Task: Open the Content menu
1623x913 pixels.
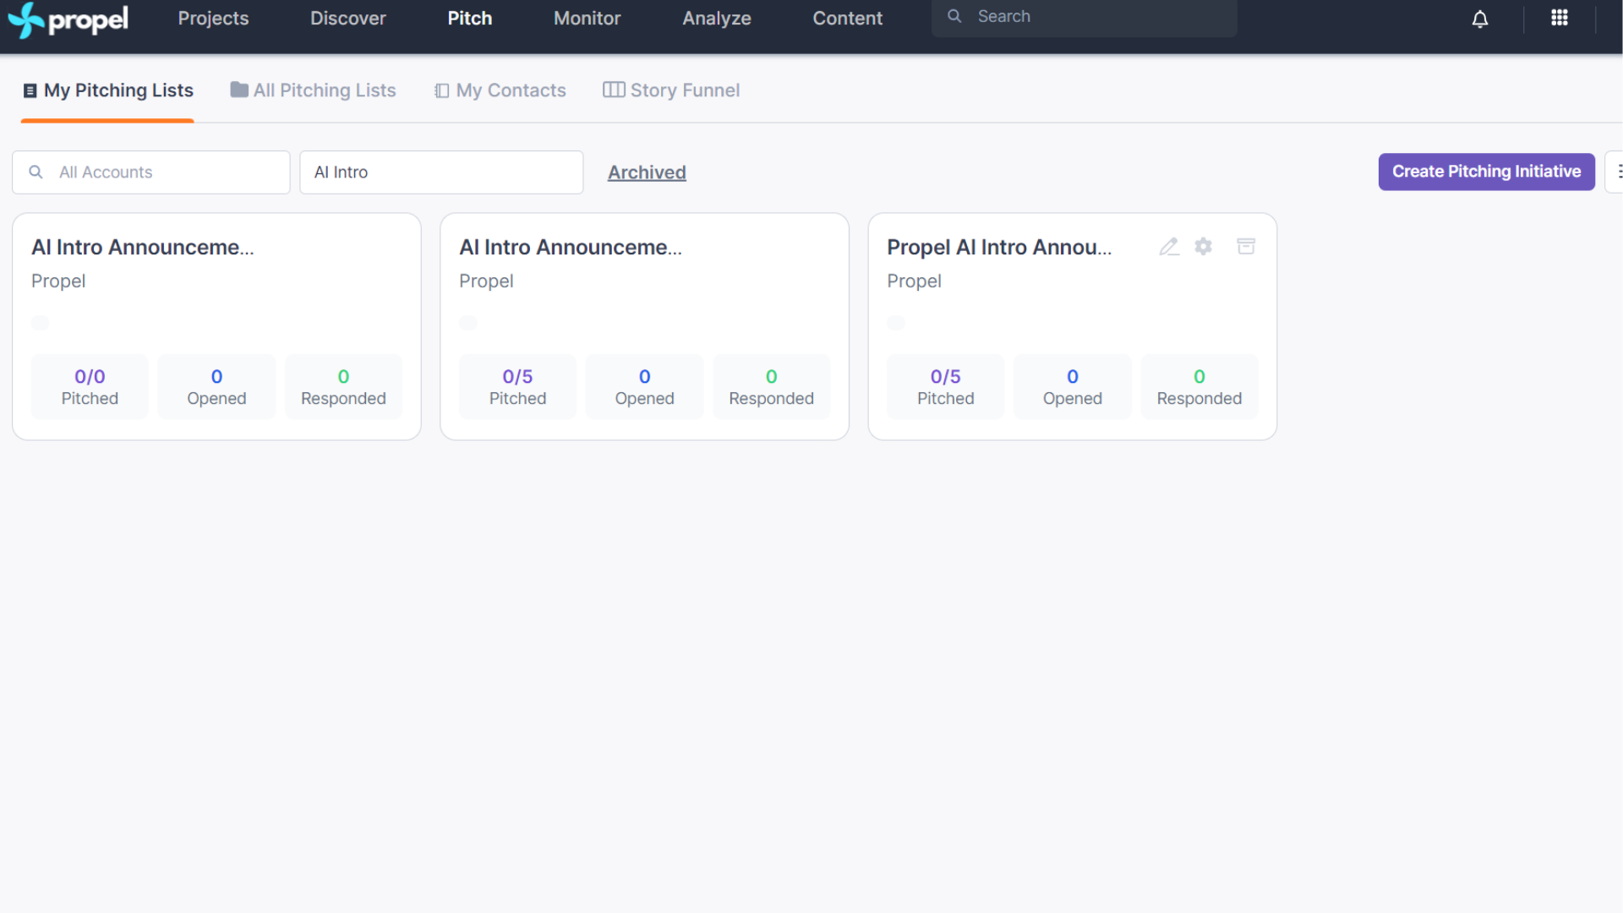Action: (847, 19)
